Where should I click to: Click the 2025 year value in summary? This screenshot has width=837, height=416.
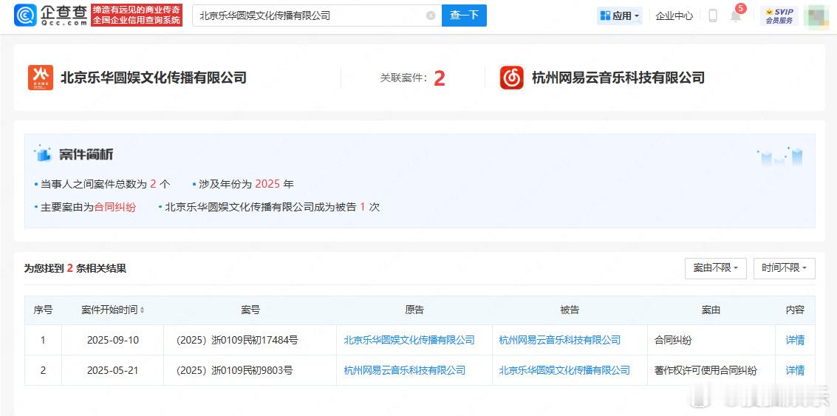(267, 184)
